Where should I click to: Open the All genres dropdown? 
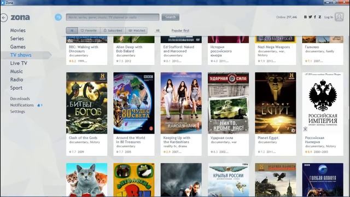click(x=157, y=31)
